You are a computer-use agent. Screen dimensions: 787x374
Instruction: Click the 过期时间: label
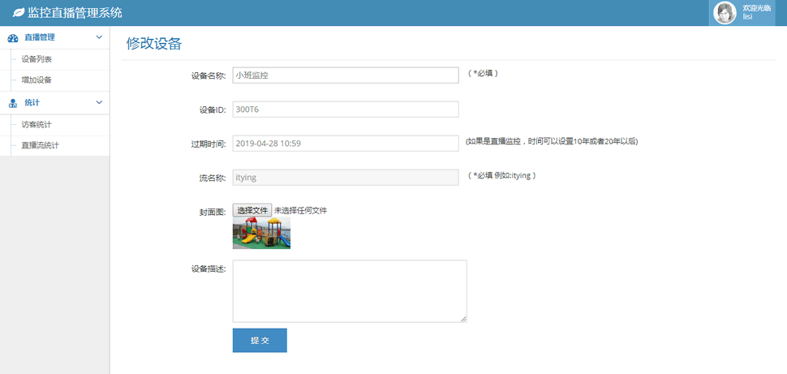click(209, 144)
